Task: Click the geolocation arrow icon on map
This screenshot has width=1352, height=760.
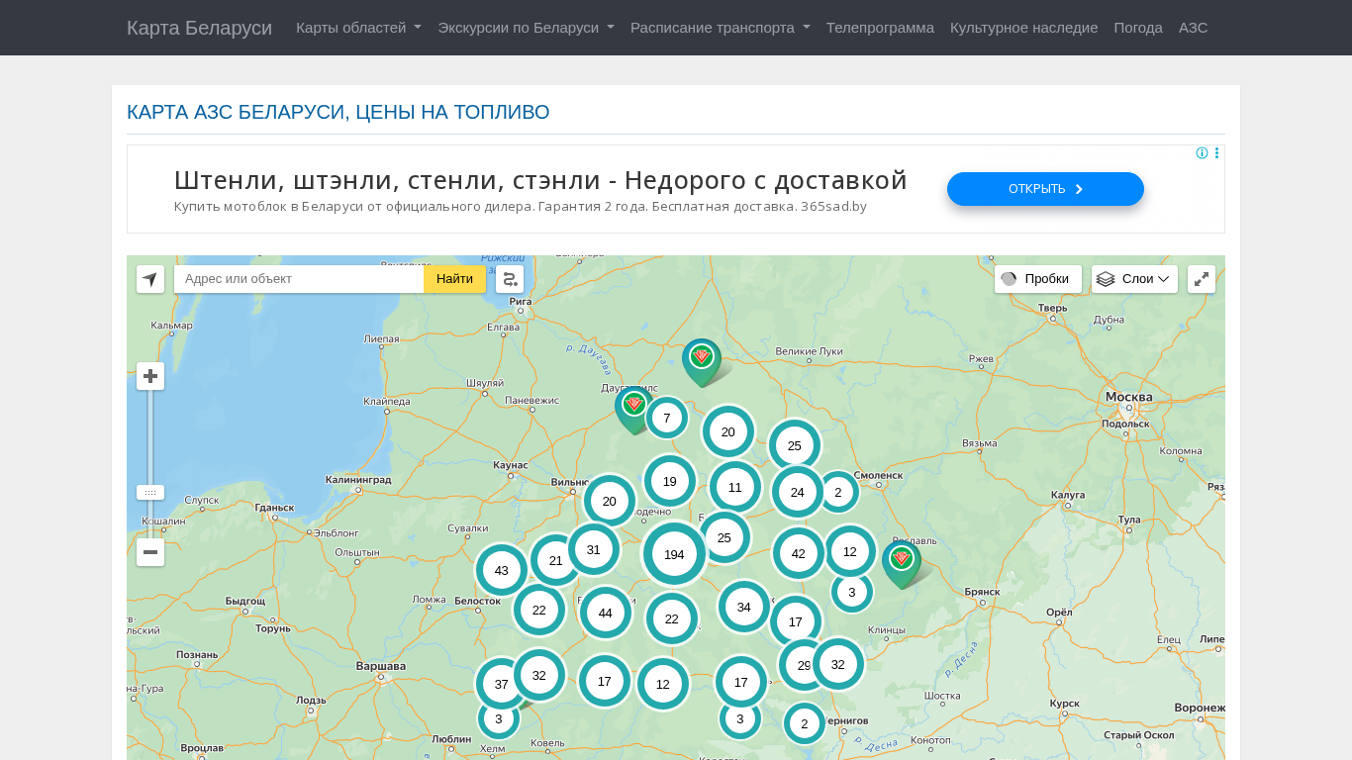Action: 150,279
